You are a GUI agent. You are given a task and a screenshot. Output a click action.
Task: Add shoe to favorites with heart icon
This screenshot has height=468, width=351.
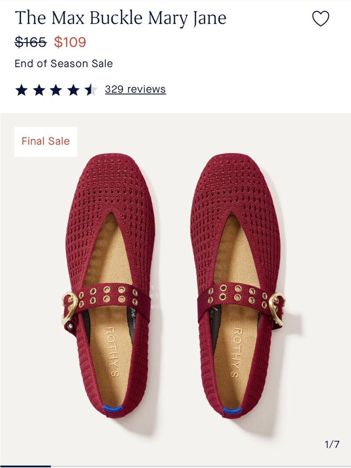(321, 19)
